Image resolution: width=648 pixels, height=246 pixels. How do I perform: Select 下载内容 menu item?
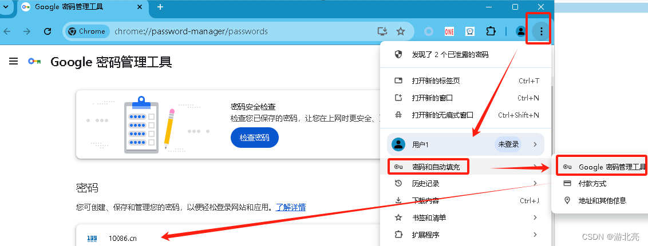pos(466,201)
